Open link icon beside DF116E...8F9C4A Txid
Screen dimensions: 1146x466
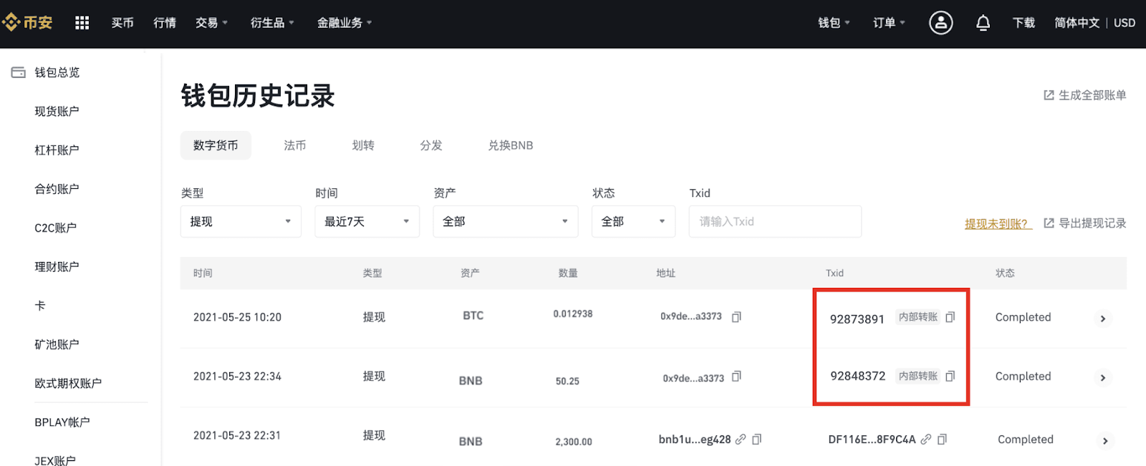[x=926, y=440]
